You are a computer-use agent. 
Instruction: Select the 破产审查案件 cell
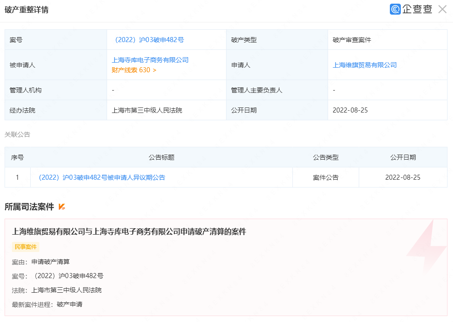click(388, 40)
